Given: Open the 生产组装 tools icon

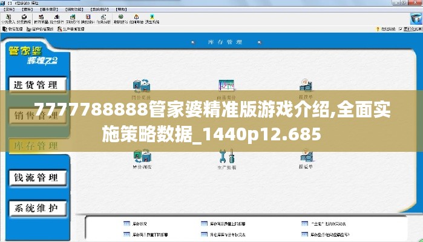Looking at the screenshot, I should (226, 160).
